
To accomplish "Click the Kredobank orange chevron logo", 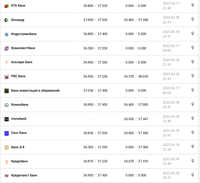I will pyautogui.click(x=7, y=161).
